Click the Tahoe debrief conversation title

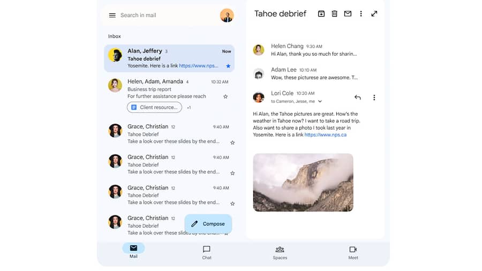280,13
